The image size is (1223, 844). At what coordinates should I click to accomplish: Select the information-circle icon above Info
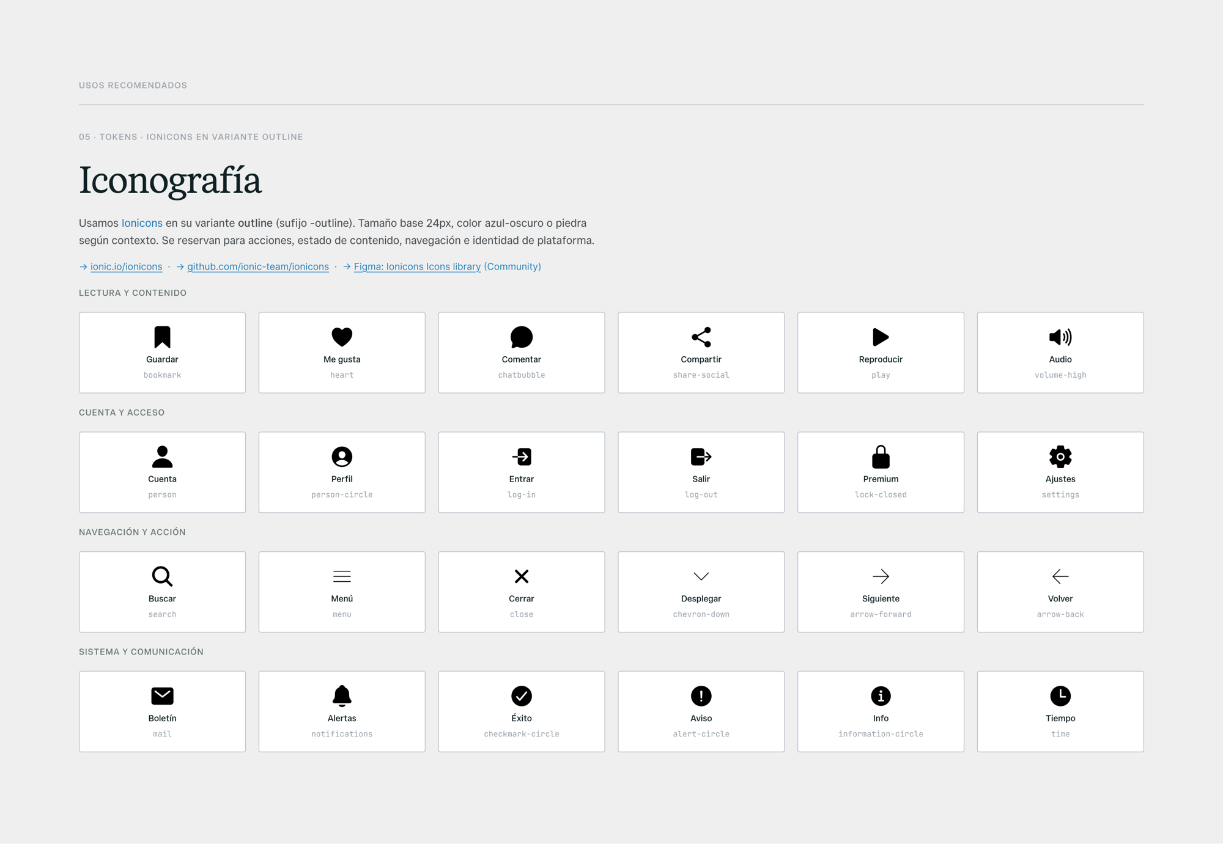(881, 695)
